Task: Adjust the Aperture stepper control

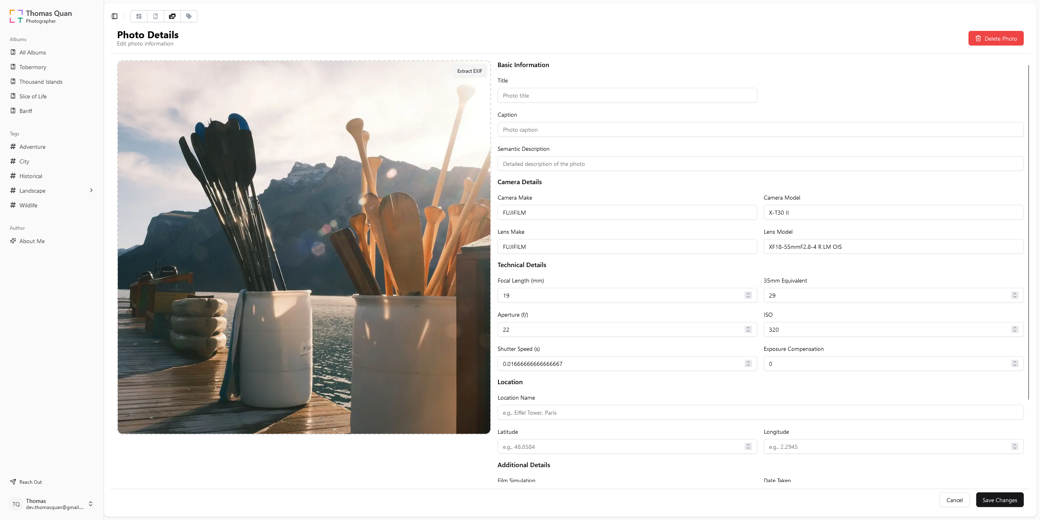Action: 748,329
